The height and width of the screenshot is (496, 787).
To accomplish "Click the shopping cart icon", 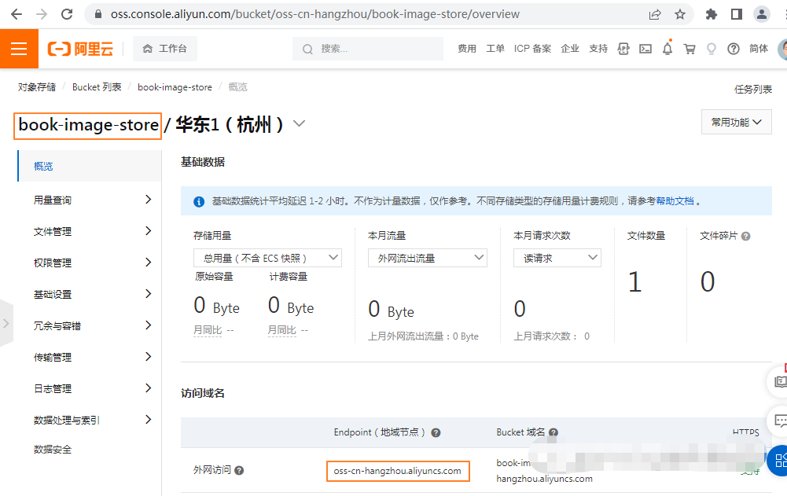I will (x=690, y=49).
